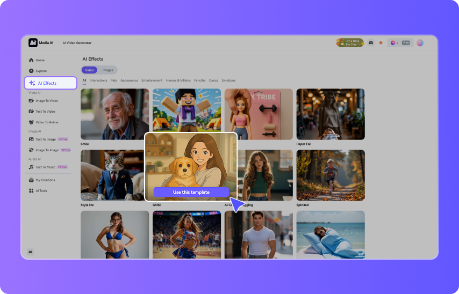
Task: Open the Discord community icon
Action: 371,42
